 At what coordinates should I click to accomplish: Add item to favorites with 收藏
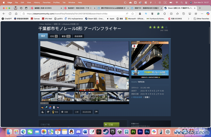click(x=66, y=112)
